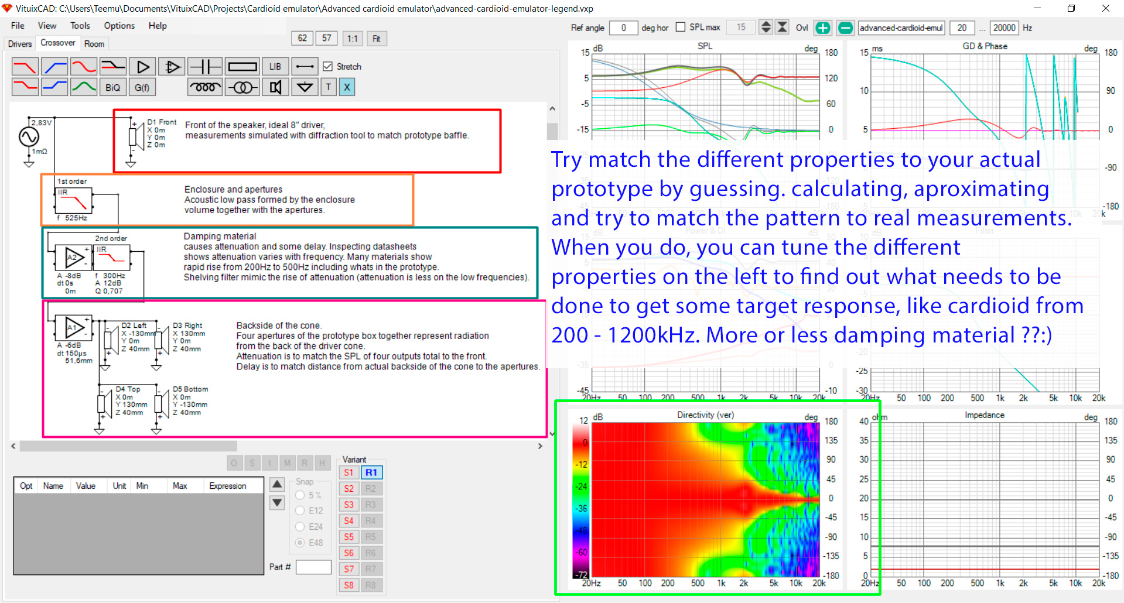Add an operational amplifier block
This screenshot has height=603, width=1124.
(x=172, y=67)
